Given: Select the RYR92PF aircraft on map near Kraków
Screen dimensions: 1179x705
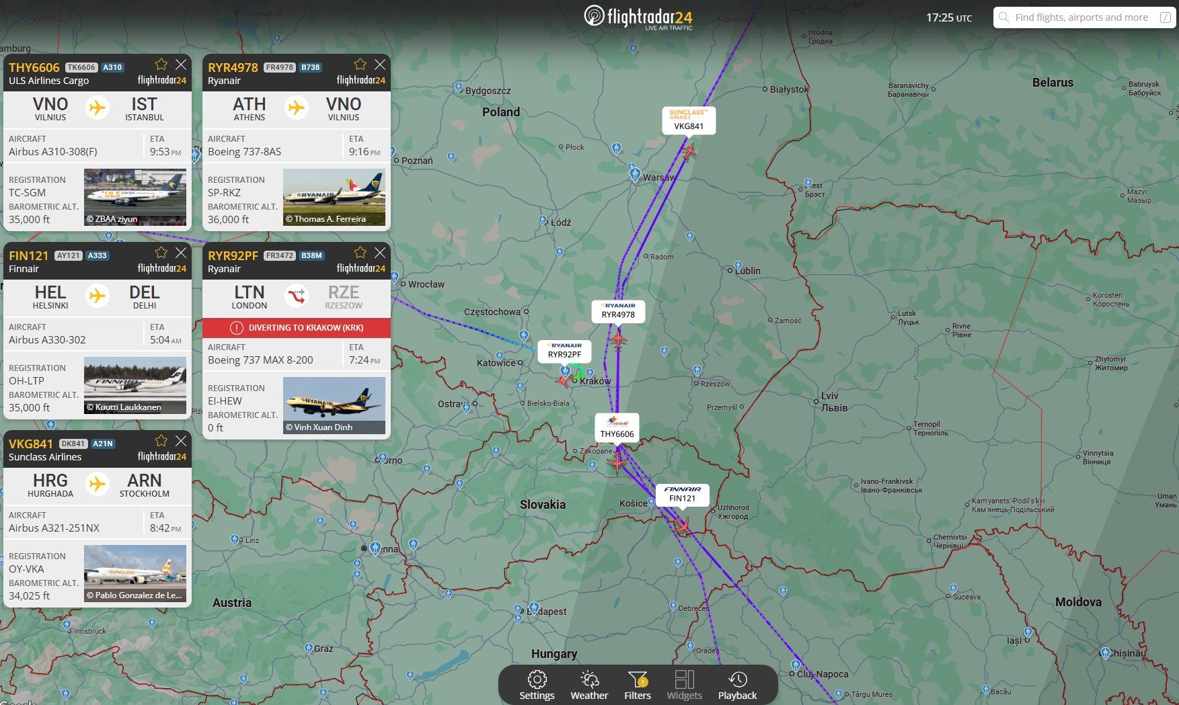Looking at the screenshot, I should pos(563,381).
